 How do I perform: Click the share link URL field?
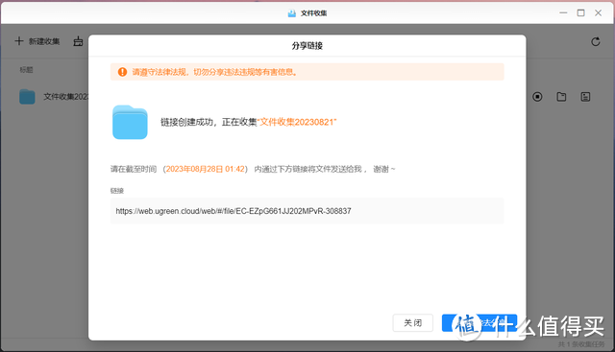(x=307, y=211)
